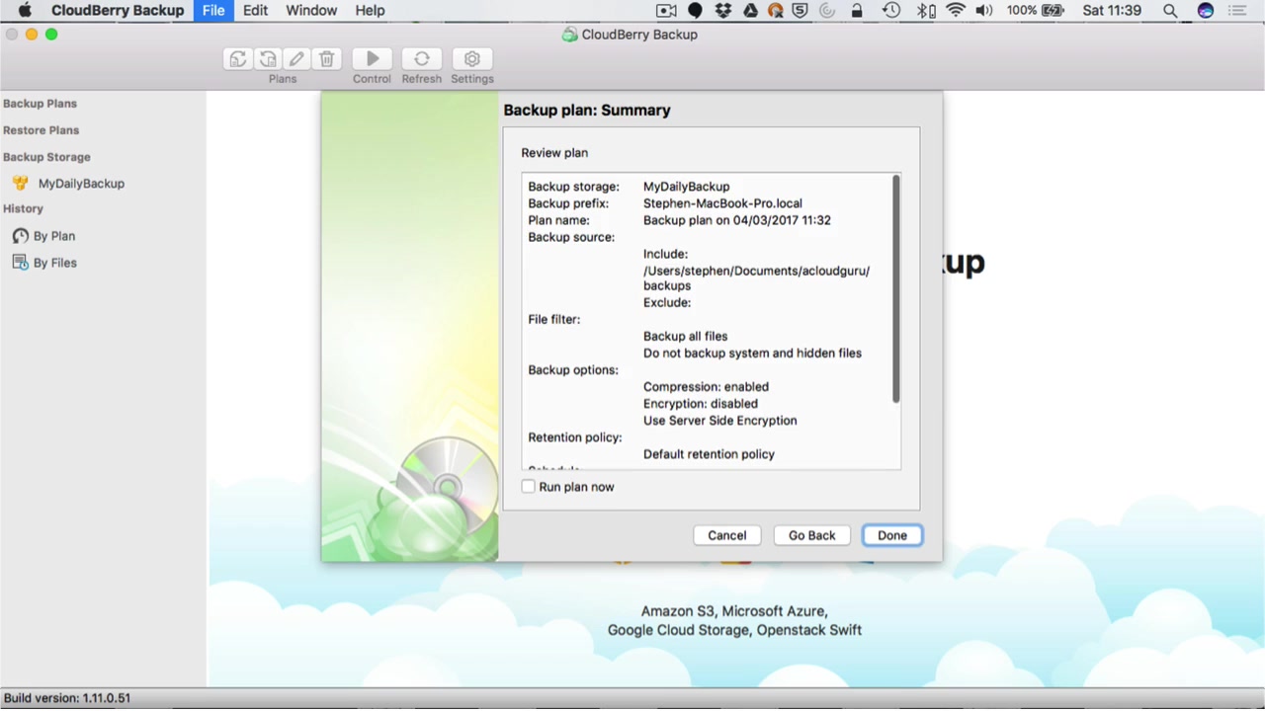Click the delete plan trash icon

327,59
